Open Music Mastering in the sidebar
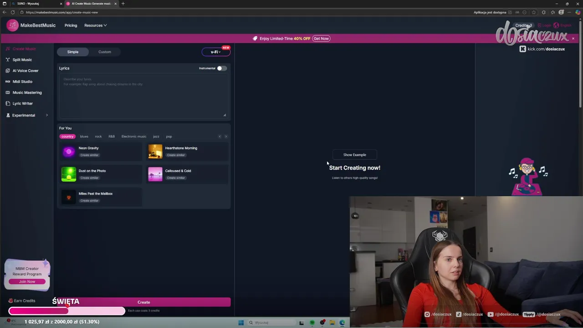Image resolution: width=583 pixels, height=328 pixels. pyautogui.click(x=24, y=92)
